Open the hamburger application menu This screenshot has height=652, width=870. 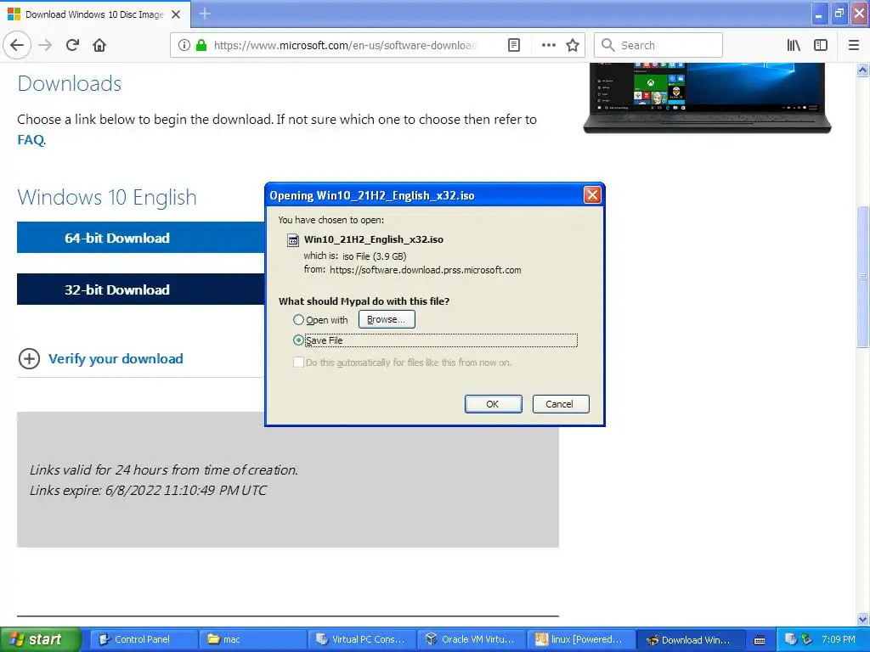pyautogui.click(x=854, y=45)
